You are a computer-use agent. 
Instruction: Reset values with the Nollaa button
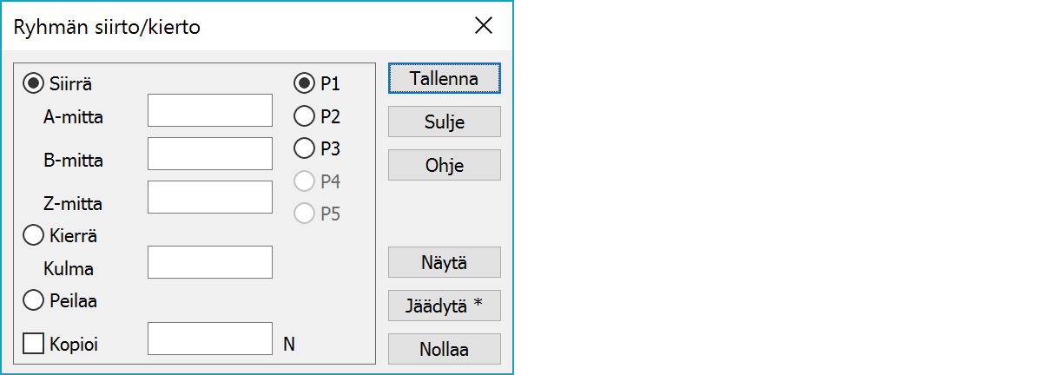(444, 349)
